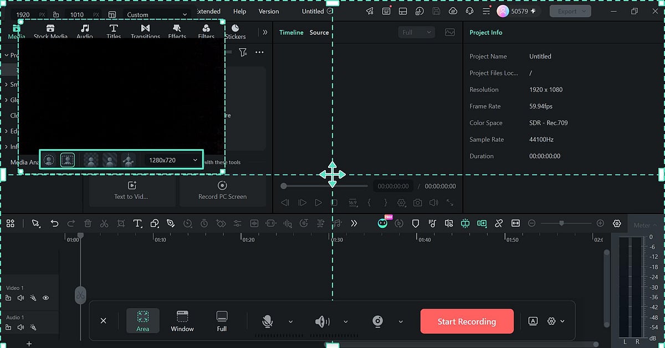
Task: Select Window recording mode
Action: click(182, 321)
